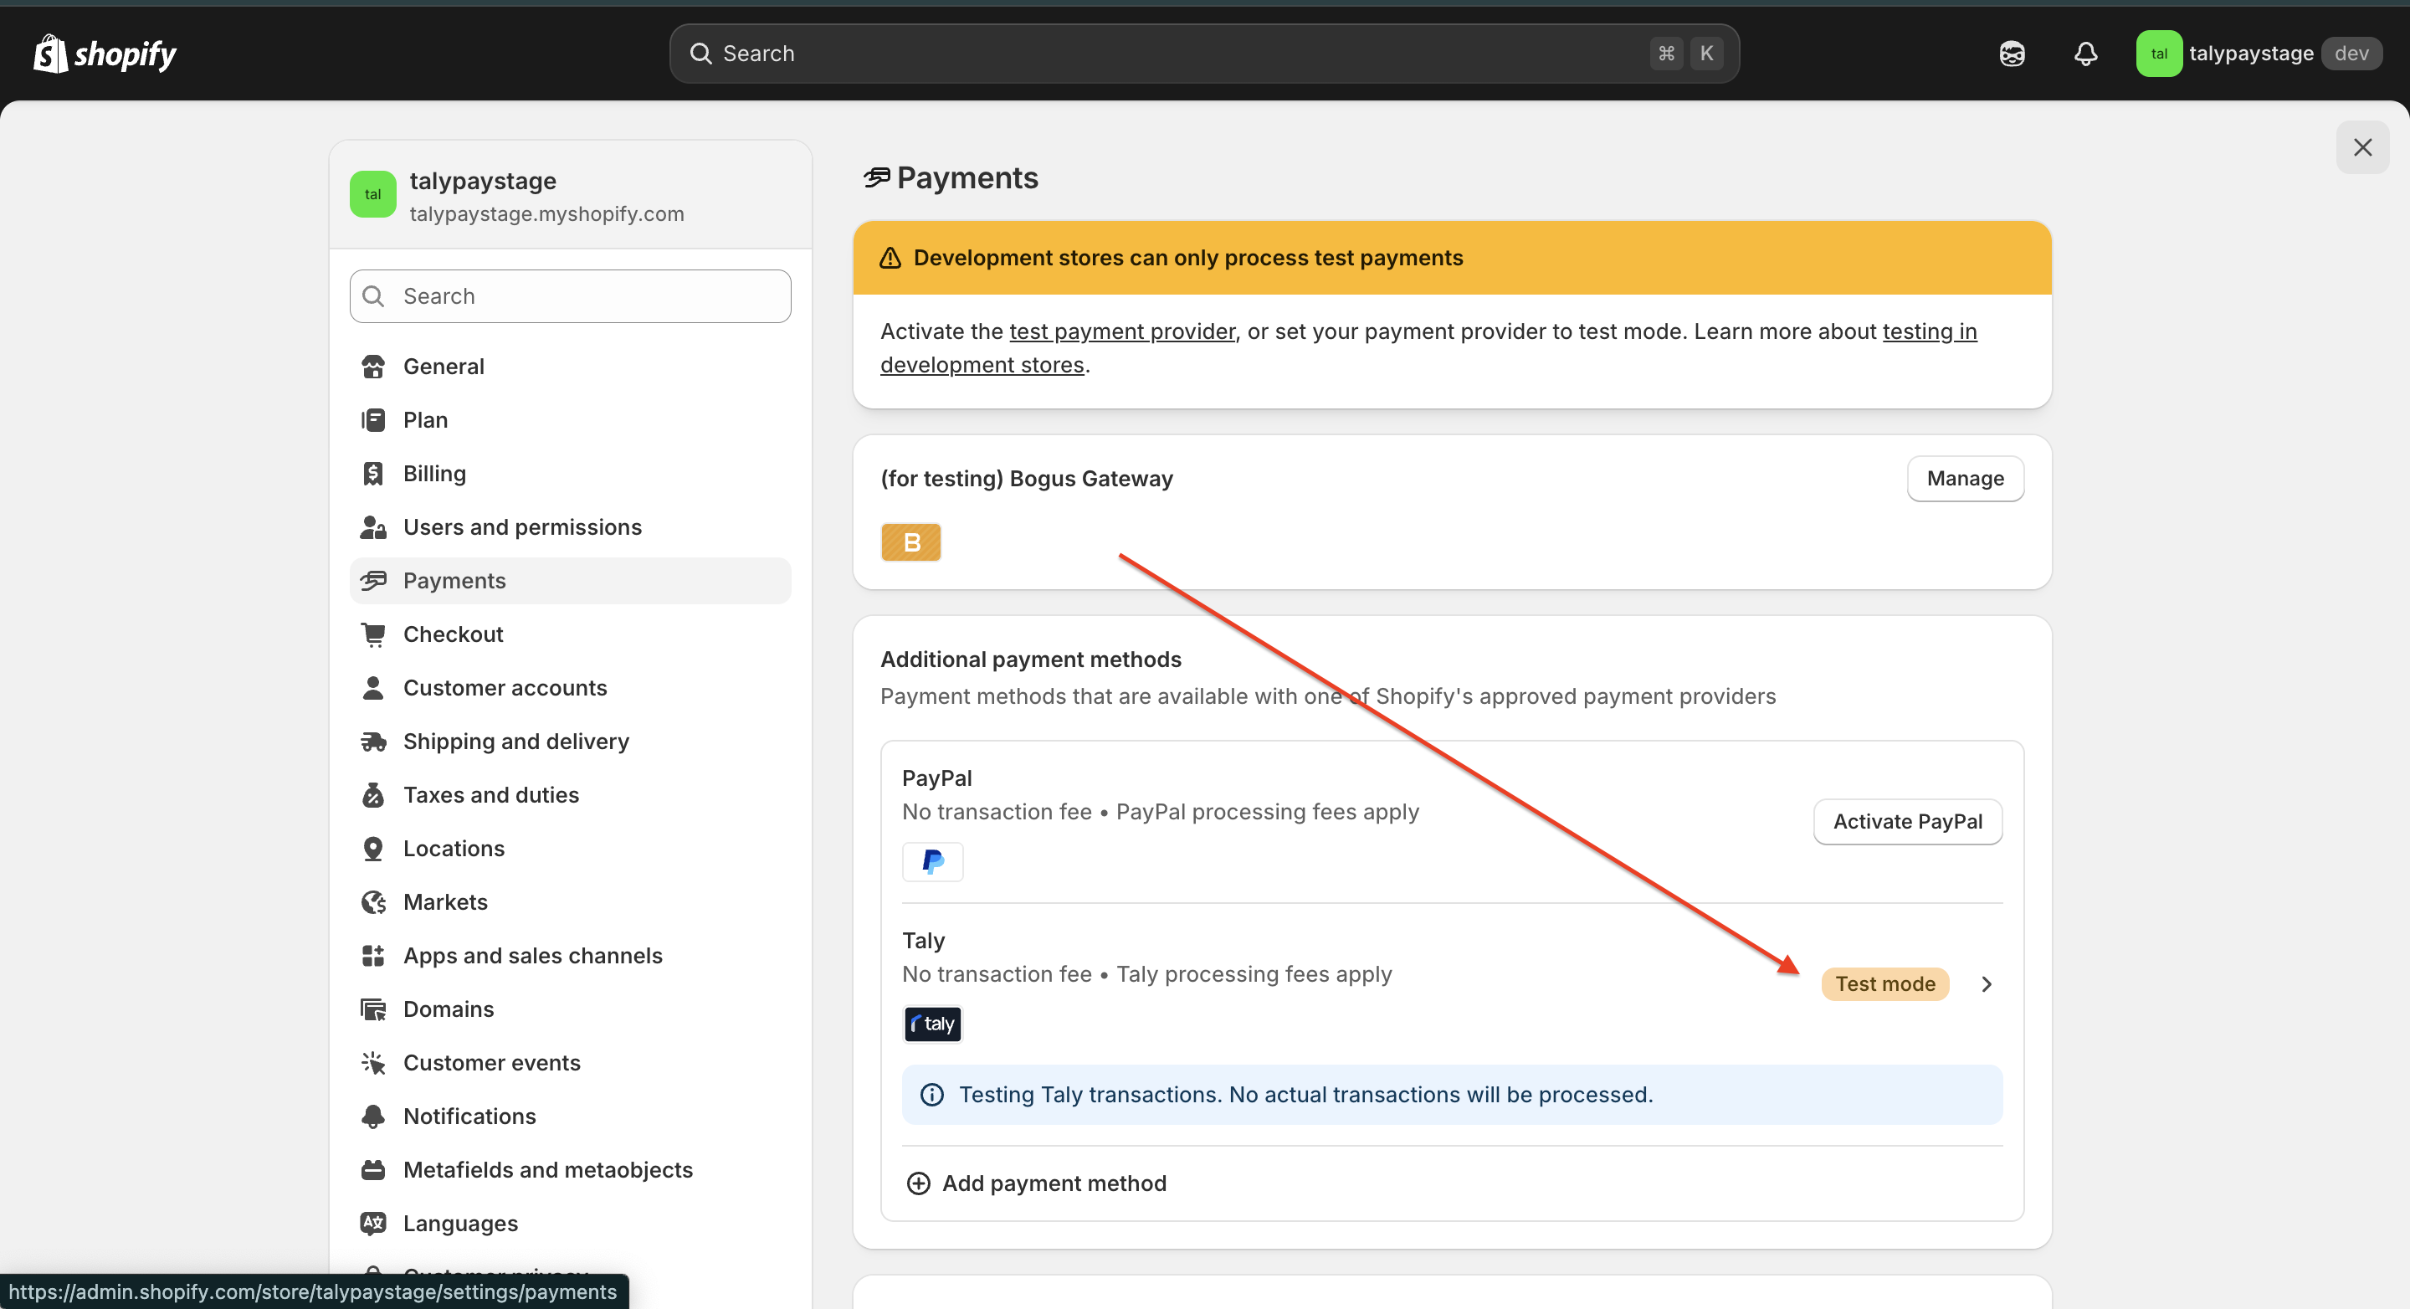Viewport: 2410px width, 1309px height.
Task: Click the Taly logo badge
Action: click(x=932, y=1024)
